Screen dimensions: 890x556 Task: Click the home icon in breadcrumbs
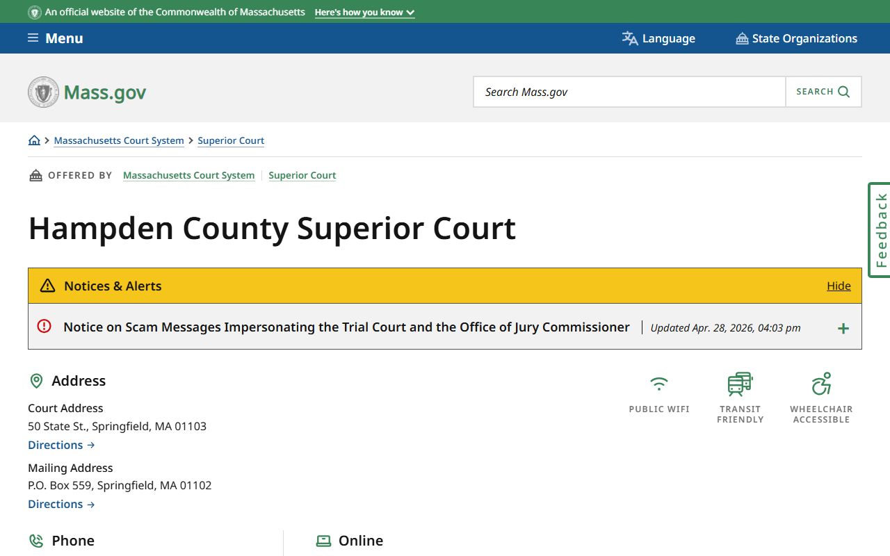pos(34,140)
